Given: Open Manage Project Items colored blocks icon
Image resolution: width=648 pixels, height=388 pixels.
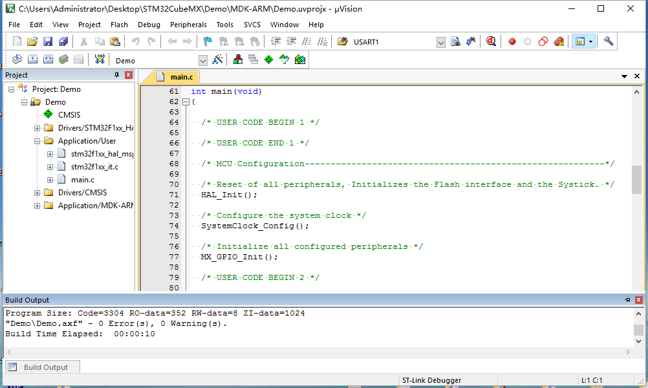Looking at the screenshot, I should (237, 59).
